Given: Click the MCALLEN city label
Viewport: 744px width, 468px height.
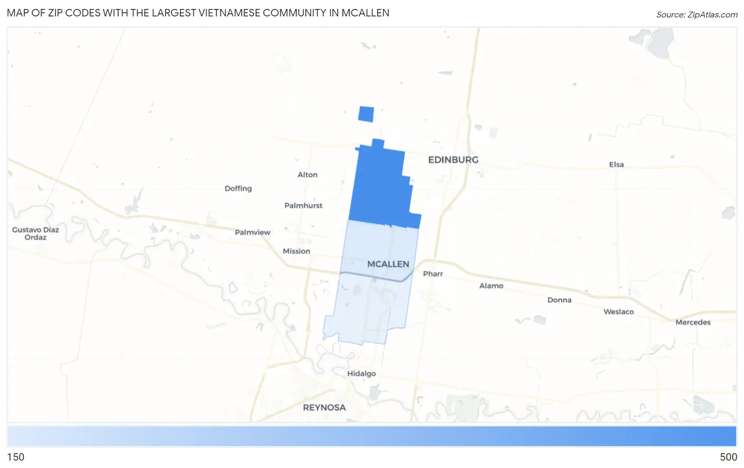Looking at the screenshot, I should tap(388, 263).
